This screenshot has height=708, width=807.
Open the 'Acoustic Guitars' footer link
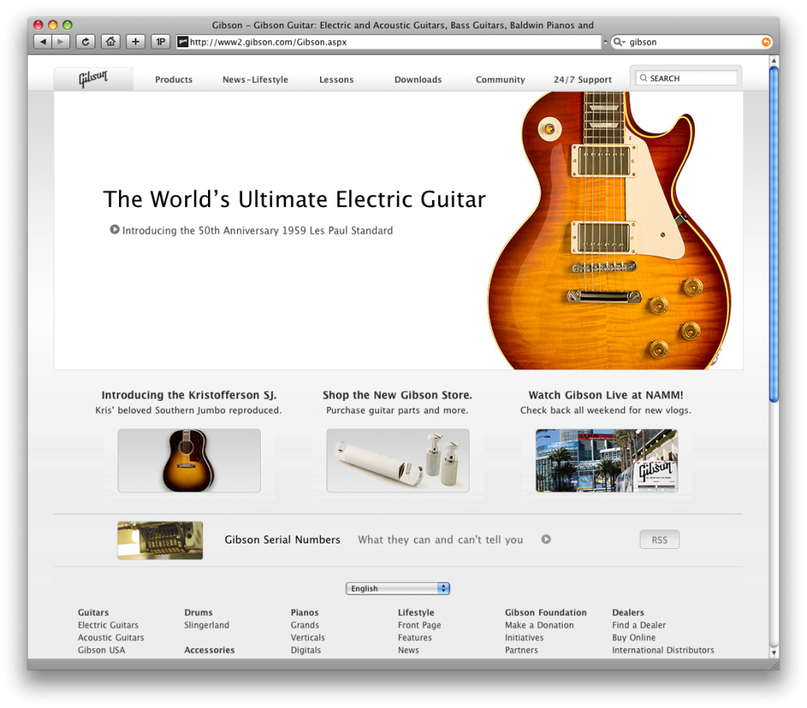click(x=110, y=638)
